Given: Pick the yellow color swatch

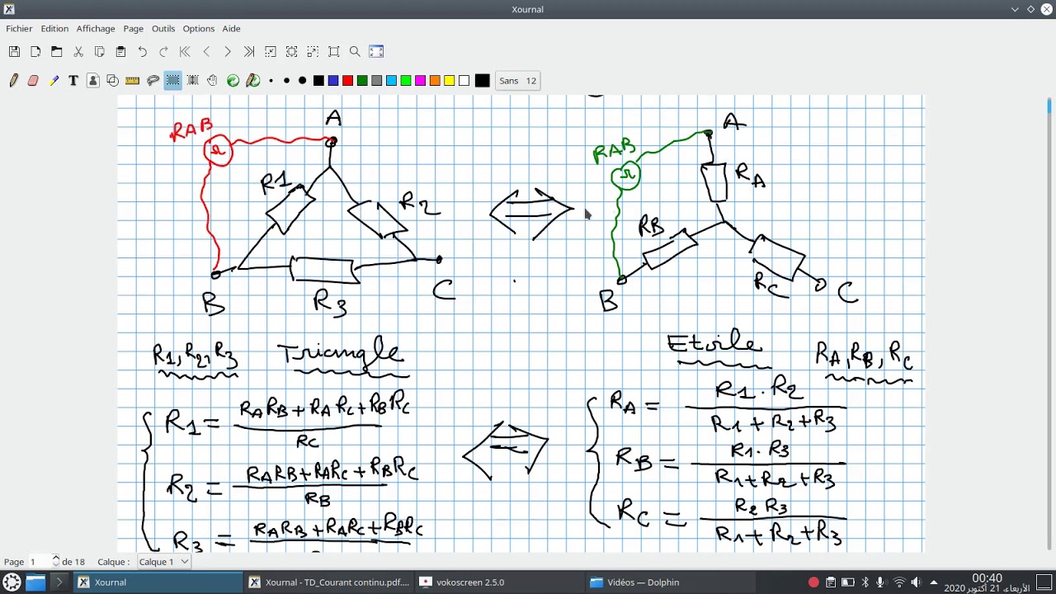Looking at the screenshot, I should pos(449,81).
